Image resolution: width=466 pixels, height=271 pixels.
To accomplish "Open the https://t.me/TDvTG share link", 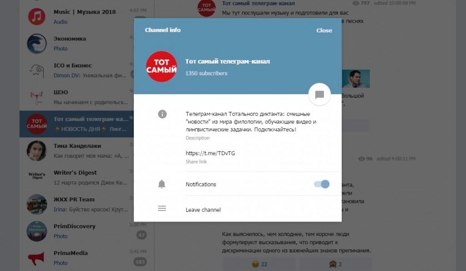I will (210, 153).
